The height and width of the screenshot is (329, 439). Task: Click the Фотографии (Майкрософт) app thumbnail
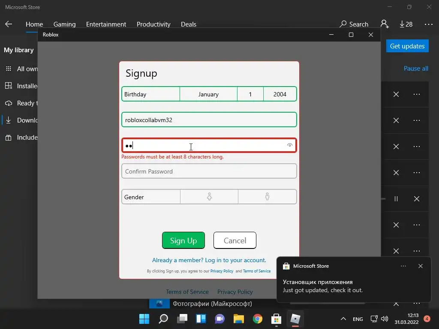[x=159, y=304]
